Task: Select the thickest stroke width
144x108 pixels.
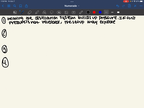Action: click(118, 12)
